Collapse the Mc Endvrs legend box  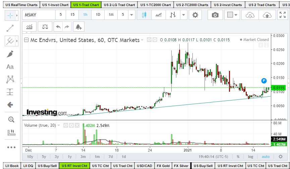tap(26, 40)
